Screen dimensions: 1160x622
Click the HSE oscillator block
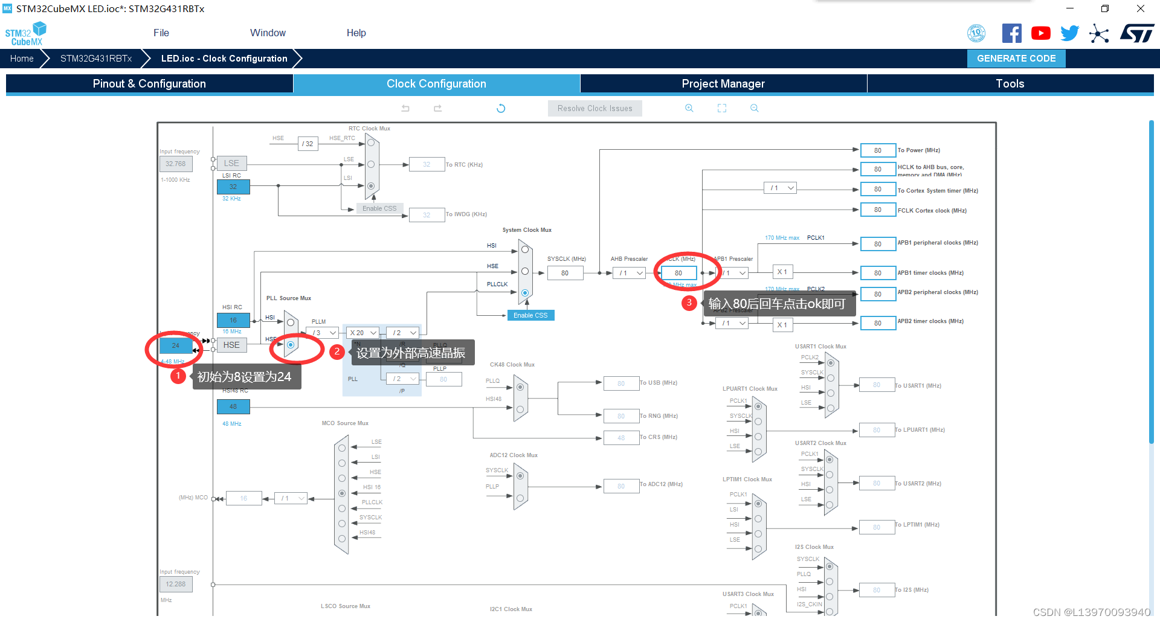pos(231,345)
